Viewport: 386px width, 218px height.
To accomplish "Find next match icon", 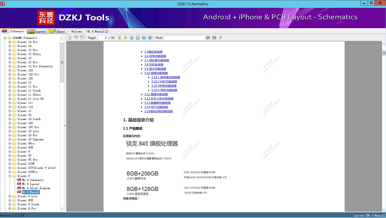I will click(214, 38).
